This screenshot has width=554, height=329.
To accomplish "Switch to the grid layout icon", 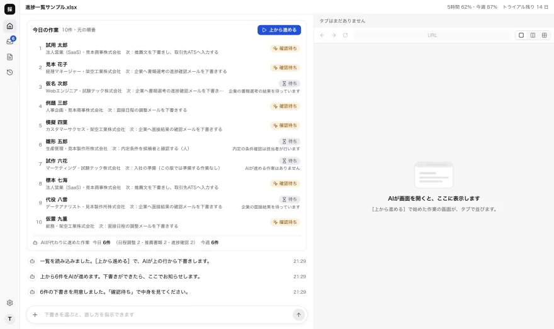I will 545,35.
